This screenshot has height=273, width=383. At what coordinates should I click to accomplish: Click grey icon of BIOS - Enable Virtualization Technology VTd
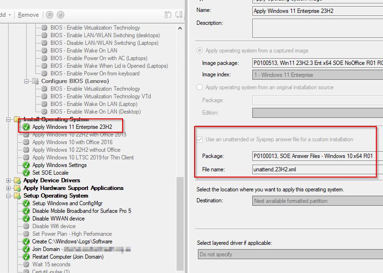click(x=44, y=96)
